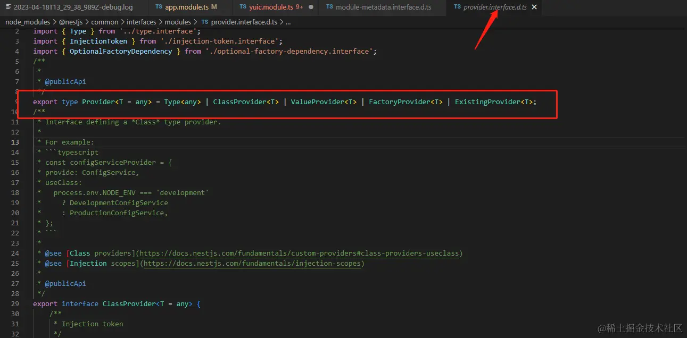
Task: Click the 9+ problems badge on yuic.module.ts
Action: [x=300, y=7]
